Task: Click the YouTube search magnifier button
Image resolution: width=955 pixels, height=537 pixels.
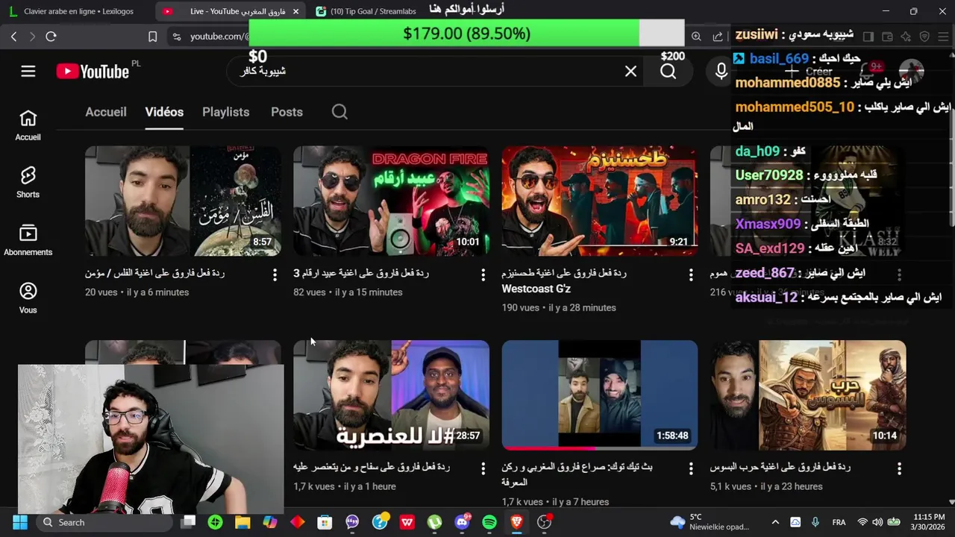Action: pos(668,71)
